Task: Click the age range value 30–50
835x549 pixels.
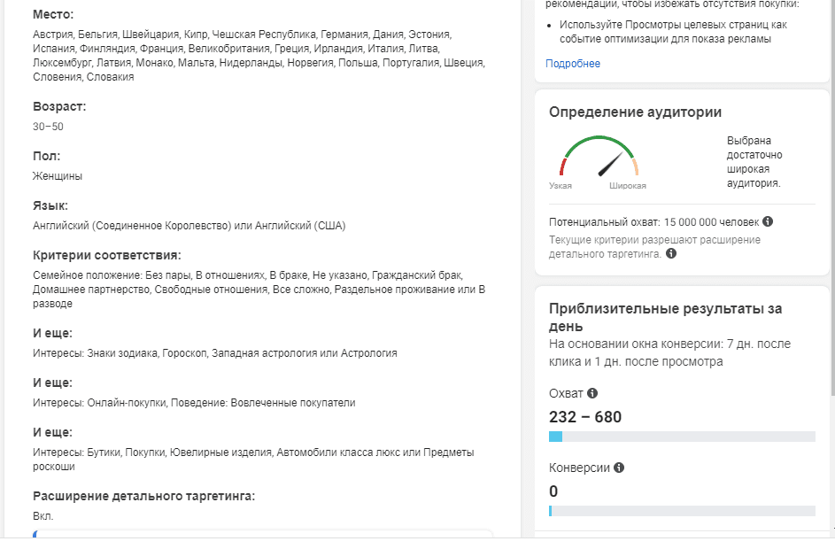Action: [48, 127]
